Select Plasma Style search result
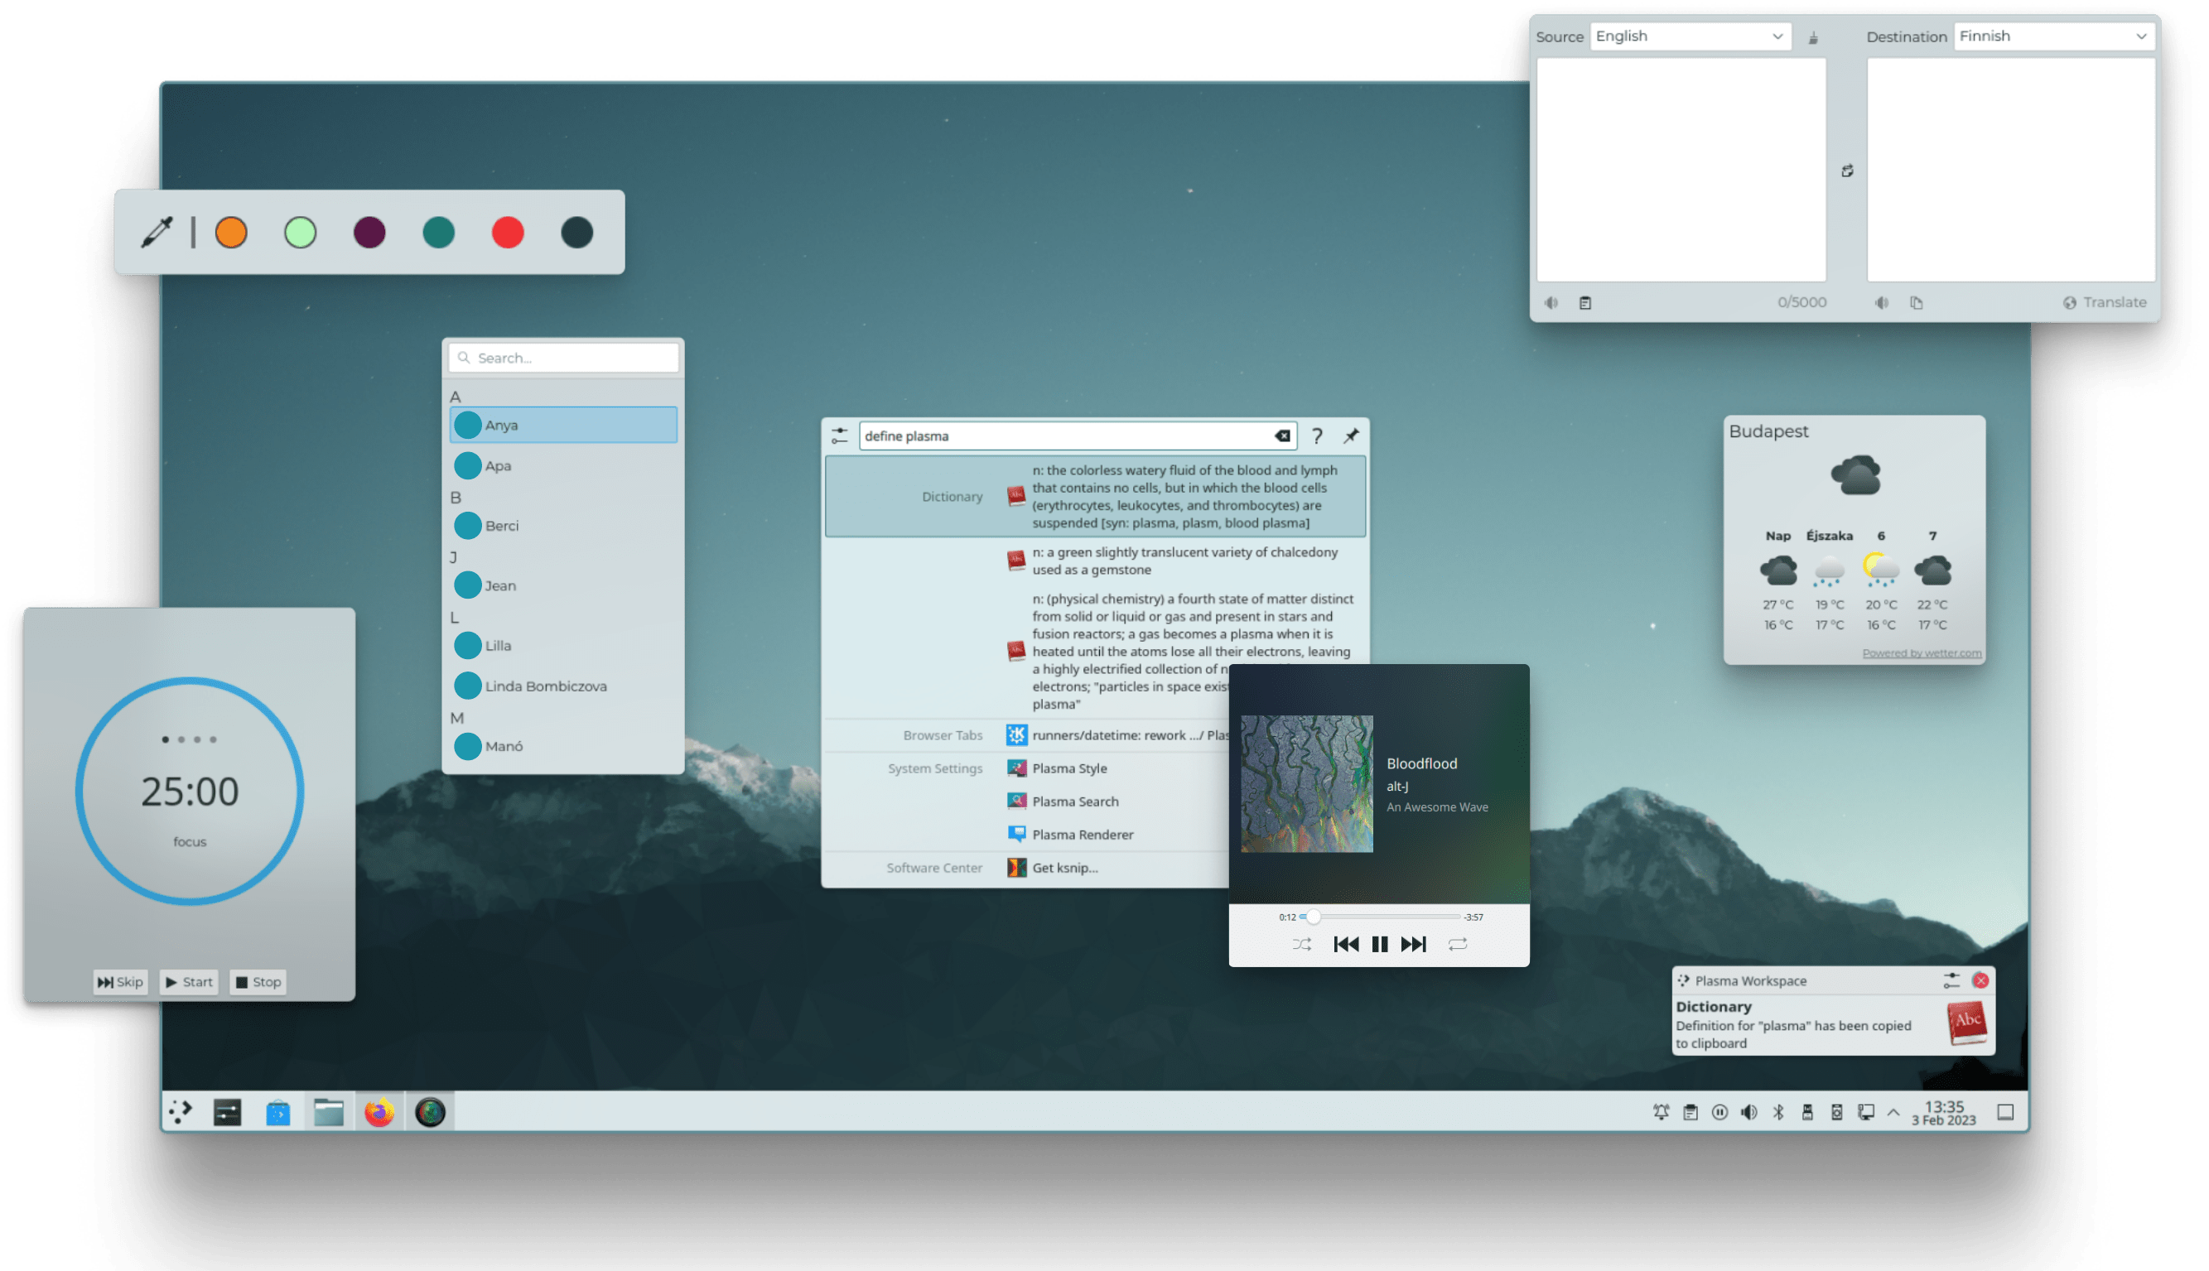Viewport: 2209px width, 1271px height. coord(1068,768)
